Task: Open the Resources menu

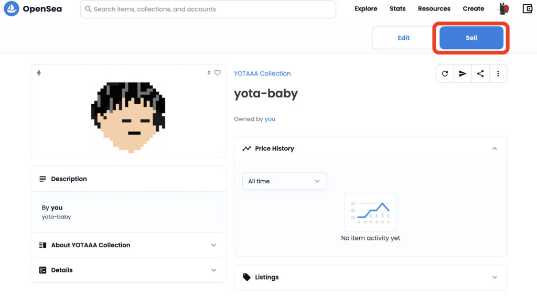Action: pos(434,9)
